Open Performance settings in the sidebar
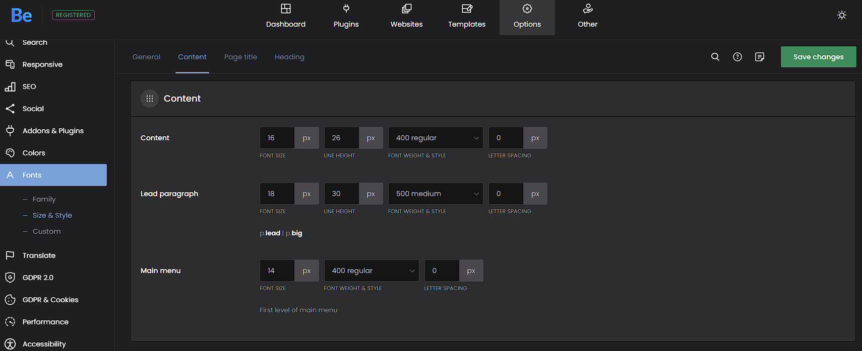 45,322
